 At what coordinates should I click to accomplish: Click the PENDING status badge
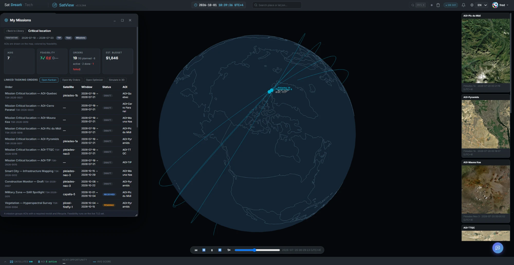click(x=109, y=205)
